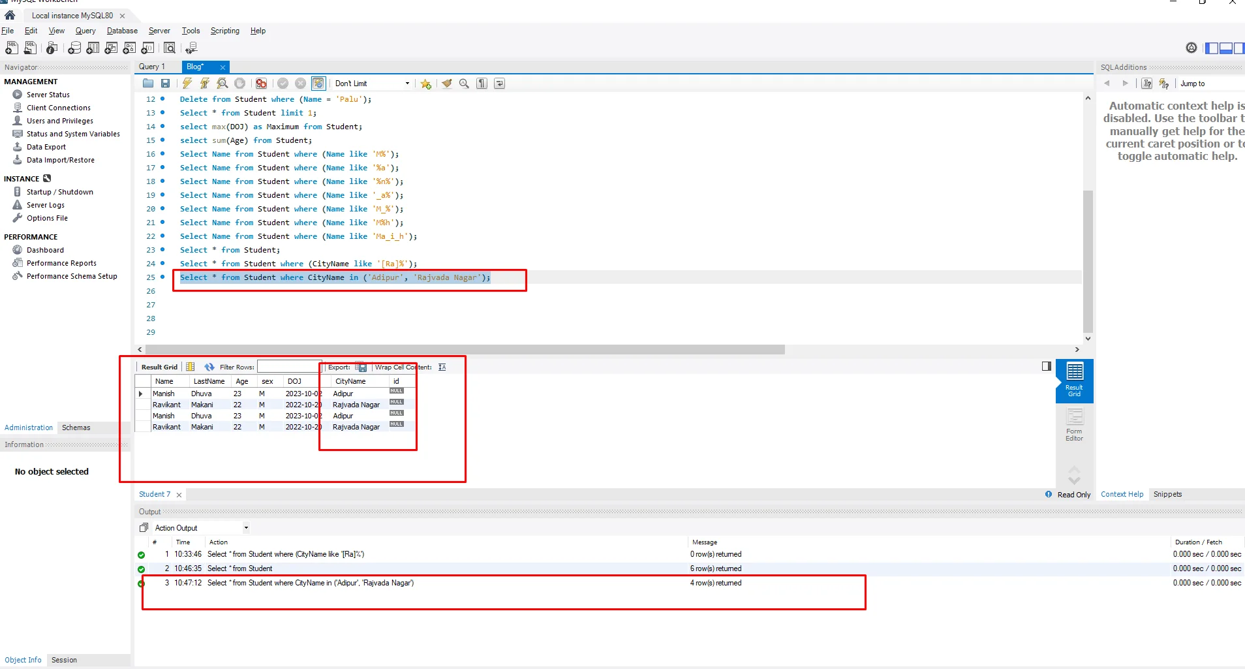Click the reconnect to DBMS icon
The image size is (1245, 669).
click(191, 48)
